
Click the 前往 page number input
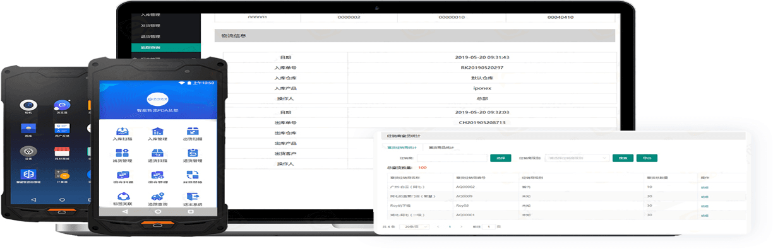(488, 226)
